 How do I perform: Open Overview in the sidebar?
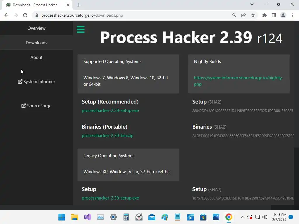click(x=36, y=28)
